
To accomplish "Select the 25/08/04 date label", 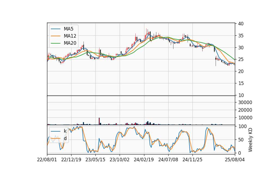I will click(235, 160).
